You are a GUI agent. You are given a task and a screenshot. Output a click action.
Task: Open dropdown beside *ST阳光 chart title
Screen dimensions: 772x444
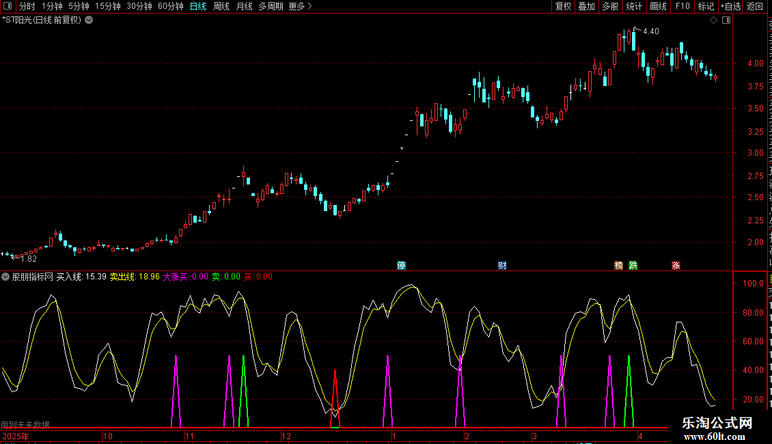click(x=89, y=20)
